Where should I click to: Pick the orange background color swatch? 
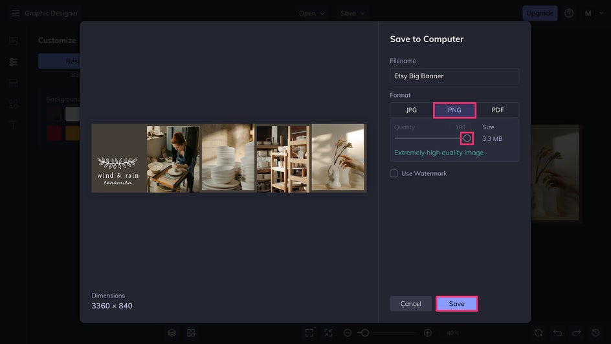(72, 133)
